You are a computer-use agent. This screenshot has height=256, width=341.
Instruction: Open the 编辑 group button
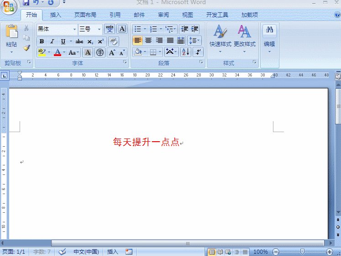click(x=269, y=39)
